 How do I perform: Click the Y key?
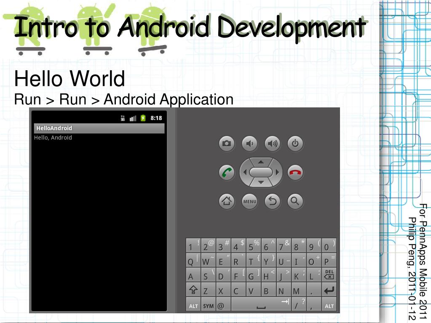(268, 260)
